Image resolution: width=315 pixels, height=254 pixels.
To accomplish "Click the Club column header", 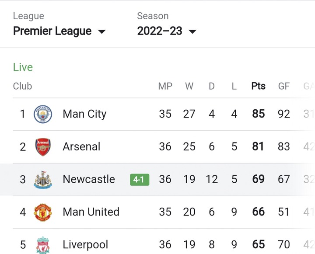I will pyautogui.click(x=22, y=86).
